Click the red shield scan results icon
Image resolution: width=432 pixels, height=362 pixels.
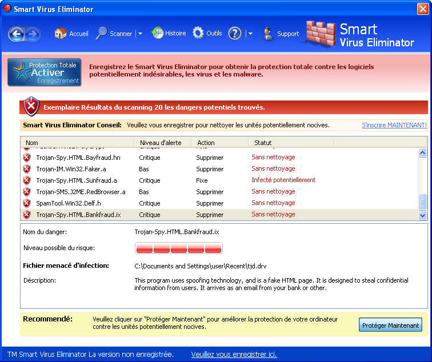[x=31, y=107]
